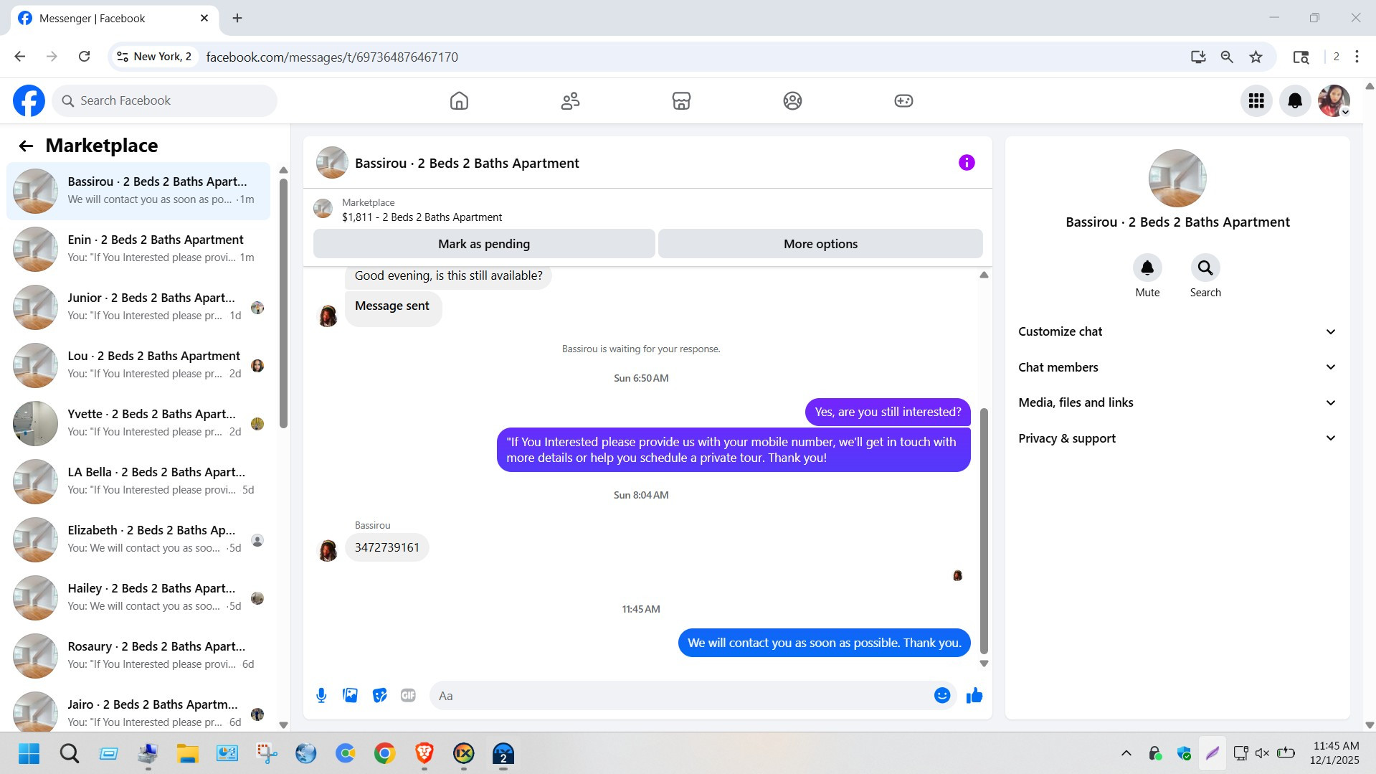
Task: Click the Search Facebook field
Action: click(x=165, y=101)
